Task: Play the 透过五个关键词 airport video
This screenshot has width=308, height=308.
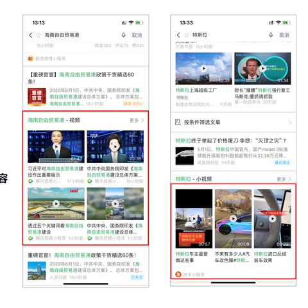Action: coord(56,203)
